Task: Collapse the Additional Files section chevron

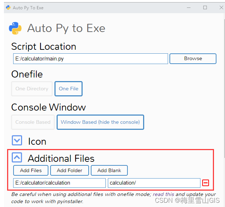Action: point(17,158)
